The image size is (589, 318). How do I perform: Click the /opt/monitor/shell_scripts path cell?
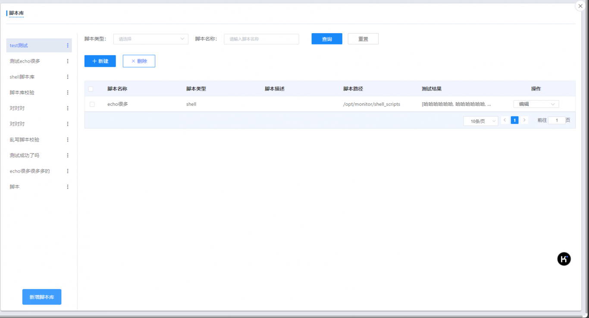(x=372, y=104)
